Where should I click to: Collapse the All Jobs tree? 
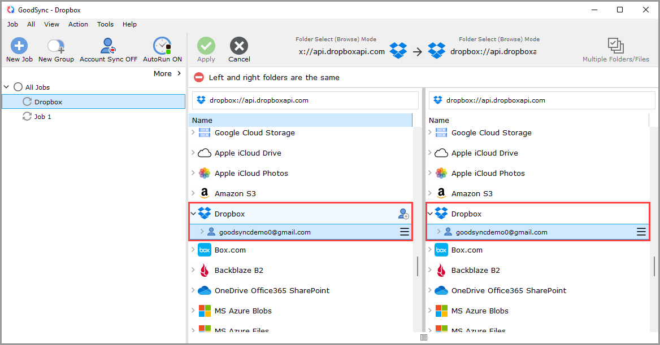click(6, 87)
